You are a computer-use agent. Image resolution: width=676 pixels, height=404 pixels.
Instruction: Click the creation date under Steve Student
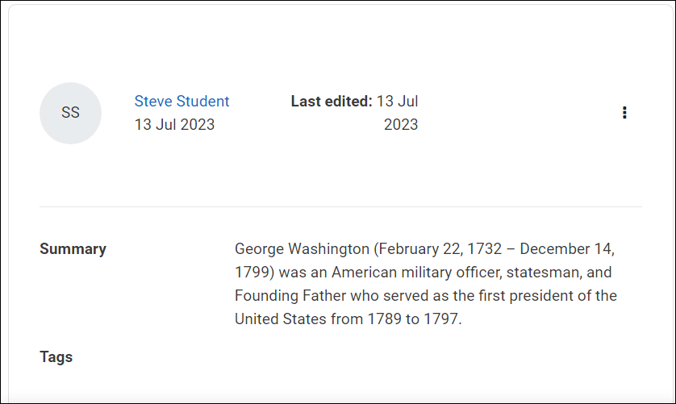click(174, 125)
